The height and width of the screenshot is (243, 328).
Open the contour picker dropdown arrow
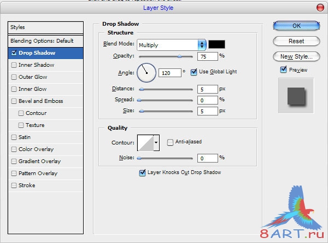(x=156, y=143)
